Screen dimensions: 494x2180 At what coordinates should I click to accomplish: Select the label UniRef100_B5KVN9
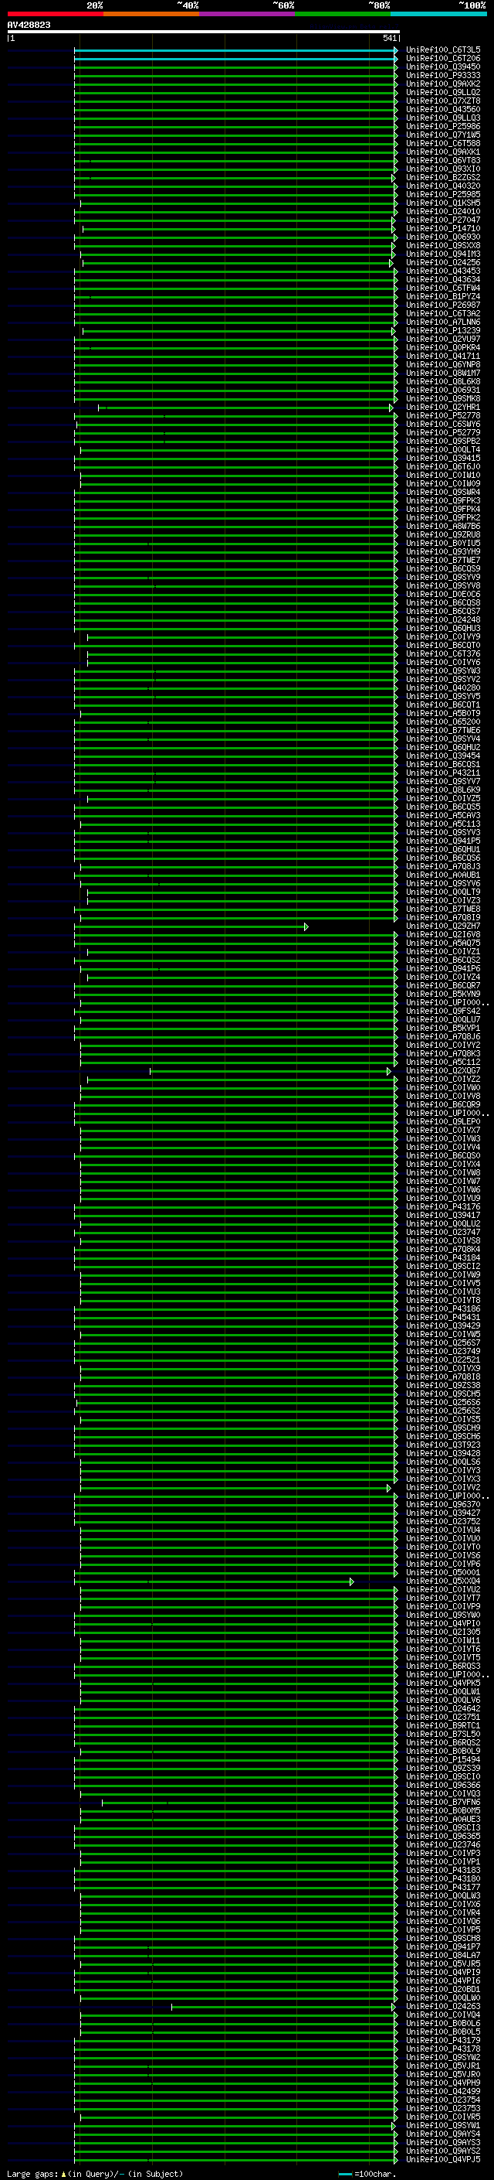point(443,994)
